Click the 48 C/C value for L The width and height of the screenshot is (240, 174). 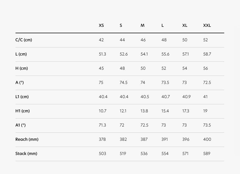(164, 40)
